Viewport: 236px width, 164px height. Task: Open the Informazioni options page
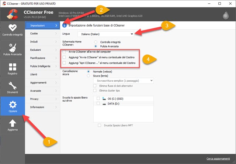tap(43, 107)
